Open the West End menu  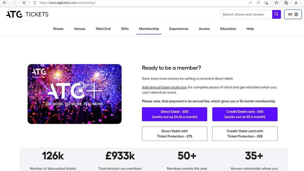pos(103,29)
